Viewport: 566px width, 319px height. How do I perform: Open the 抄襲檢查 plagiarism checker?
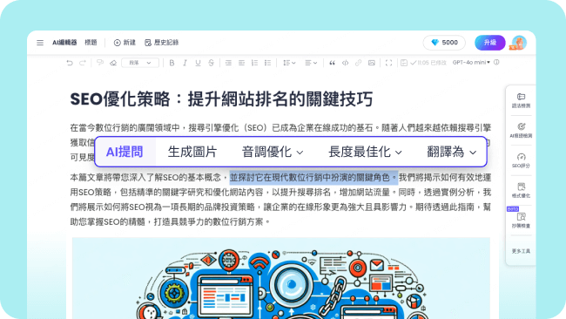click(x=521, y=221)
